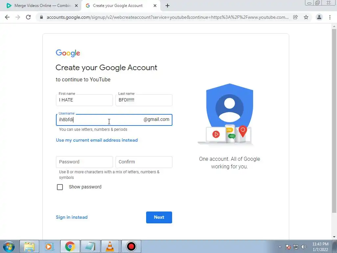Click the address bar URL
The width and height of the screenshot is (337, 253).
click(168, 17)
